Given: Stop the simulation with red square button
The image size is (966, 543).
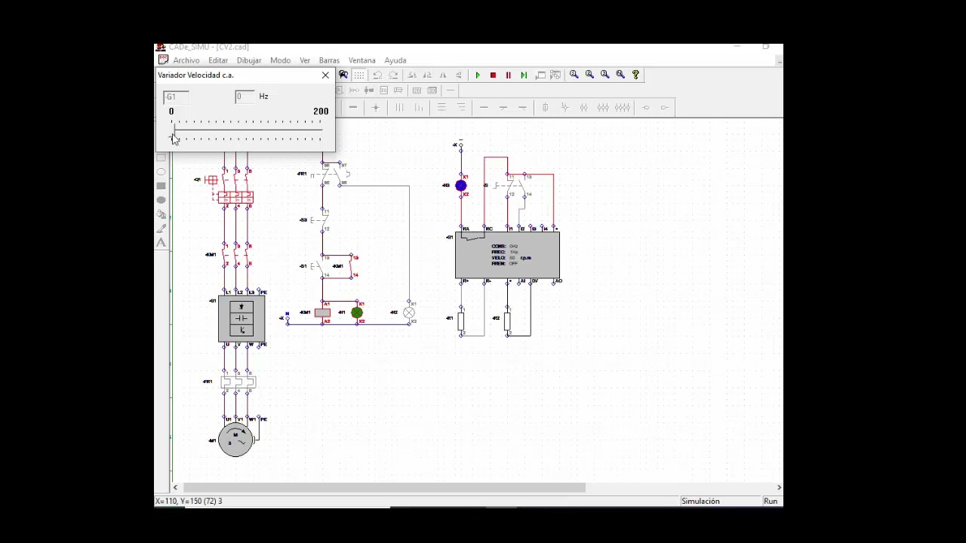Looking at the screenshot, I should (x=493, y=75).
